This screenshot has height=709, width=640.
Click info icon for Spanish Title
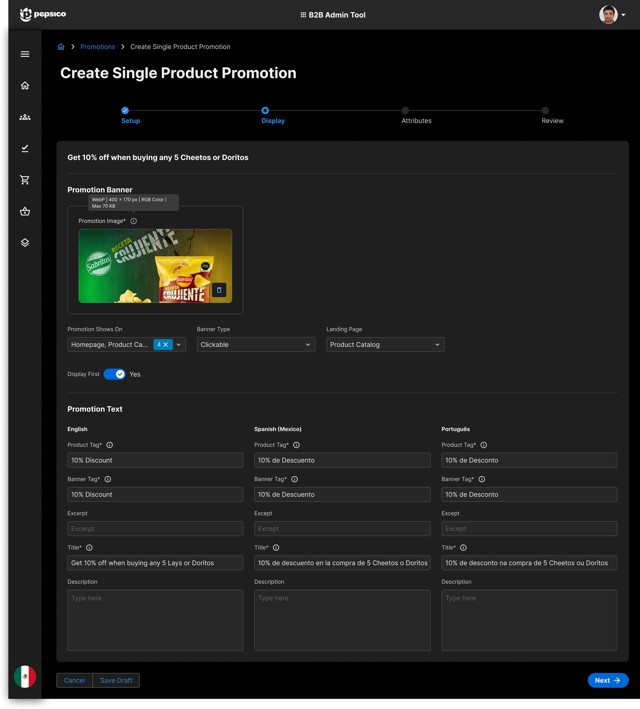coord(276,548)
